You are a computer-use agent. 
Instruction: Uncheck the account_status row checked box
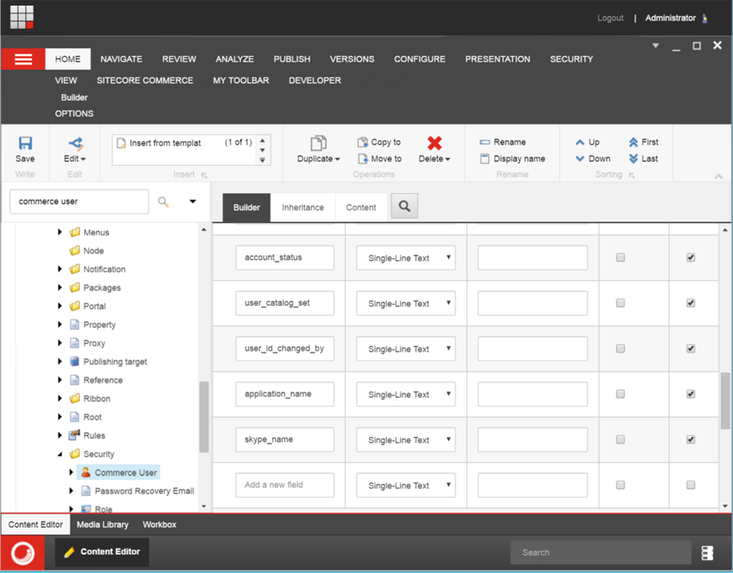tap(690, 257)
